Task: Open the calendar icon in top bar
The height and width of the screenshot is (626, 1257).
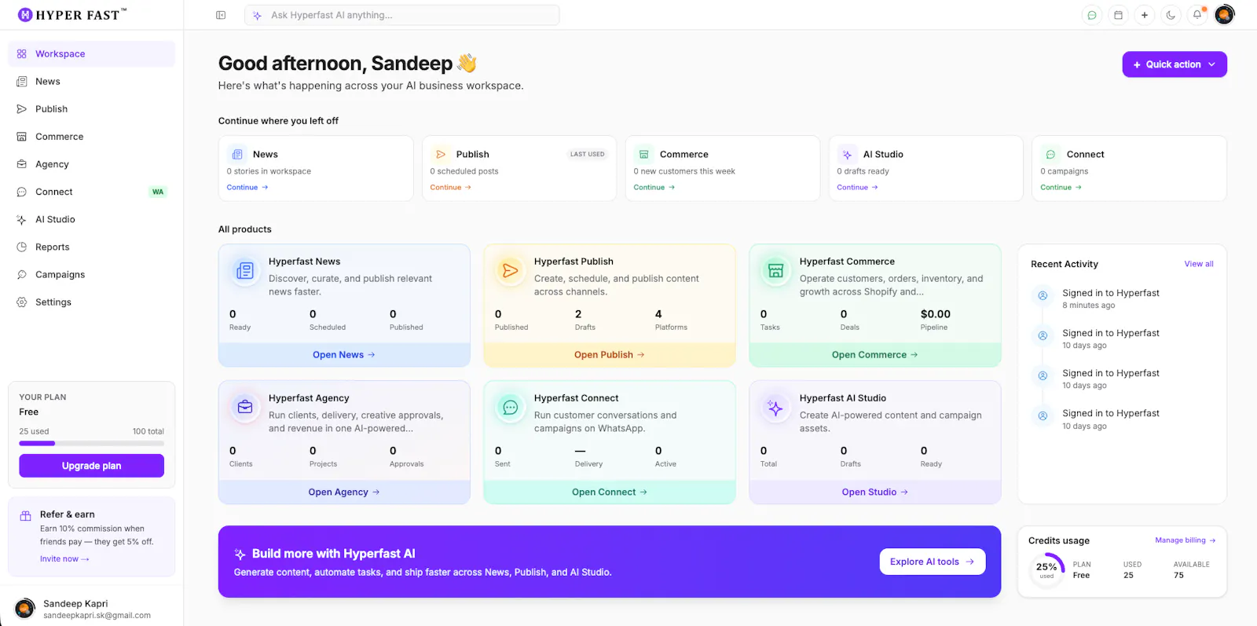Action: point(1118,15)
